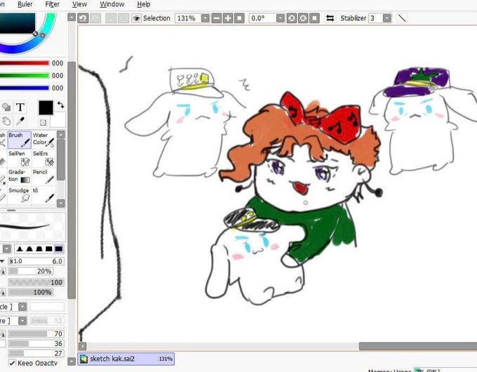The image size is (477, 372).
Task: Click the canvas scroll left arrow
Action: [x=83, y=346]
